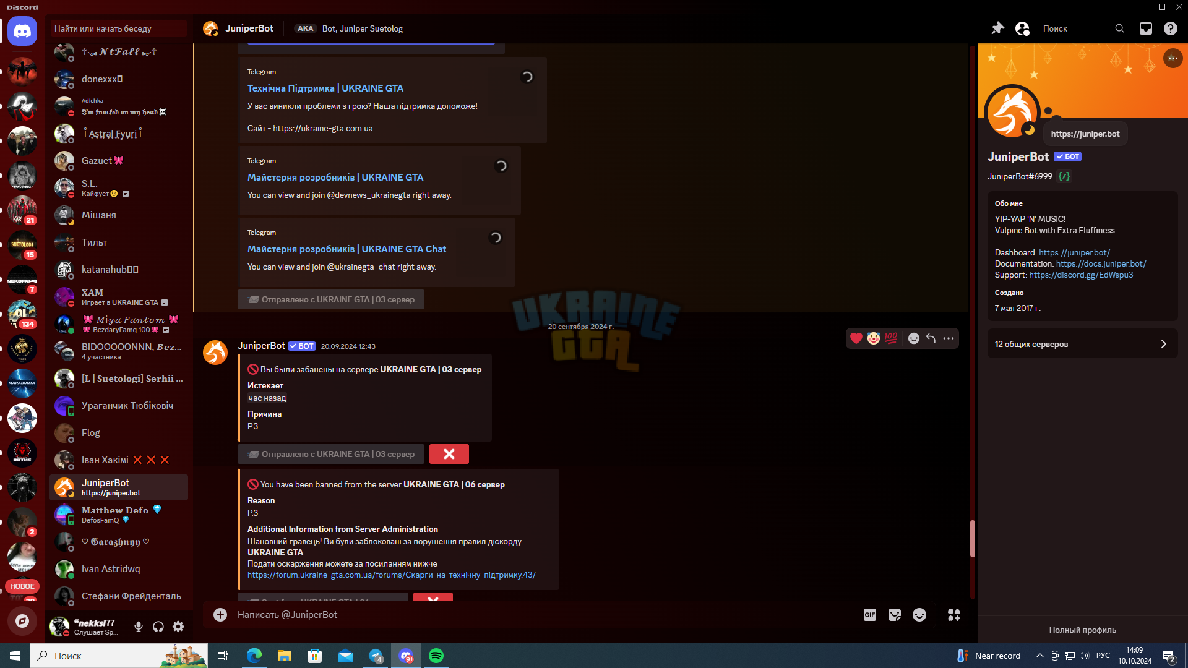1188x668 pixels.
Task: Open more message actions menu
Action: (x=949, y=338)
